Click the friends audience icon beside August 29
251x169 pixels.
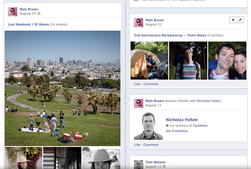39,13
